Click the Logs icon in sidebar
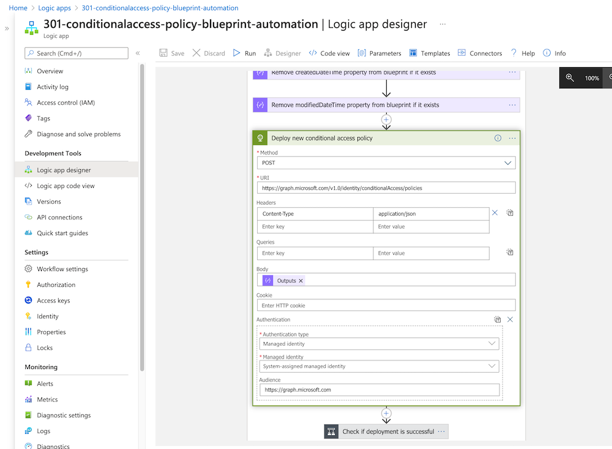Viewport: 612px width, 449px height. click(29, 431)
